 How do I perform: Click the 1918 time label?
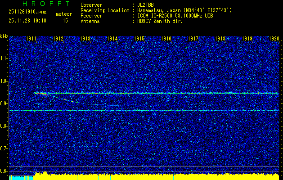pyautogui.click(x=220, y=39)
